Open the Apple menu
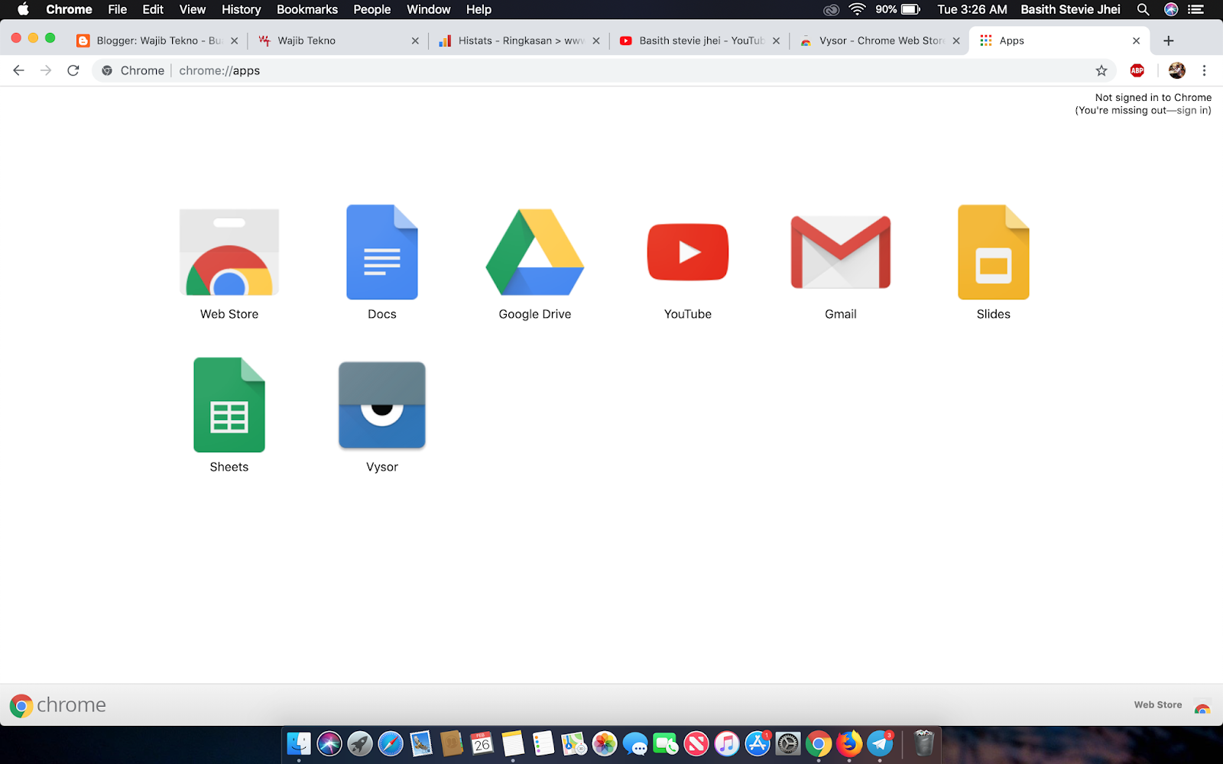The image size is (1223, 764). (23, 9)
